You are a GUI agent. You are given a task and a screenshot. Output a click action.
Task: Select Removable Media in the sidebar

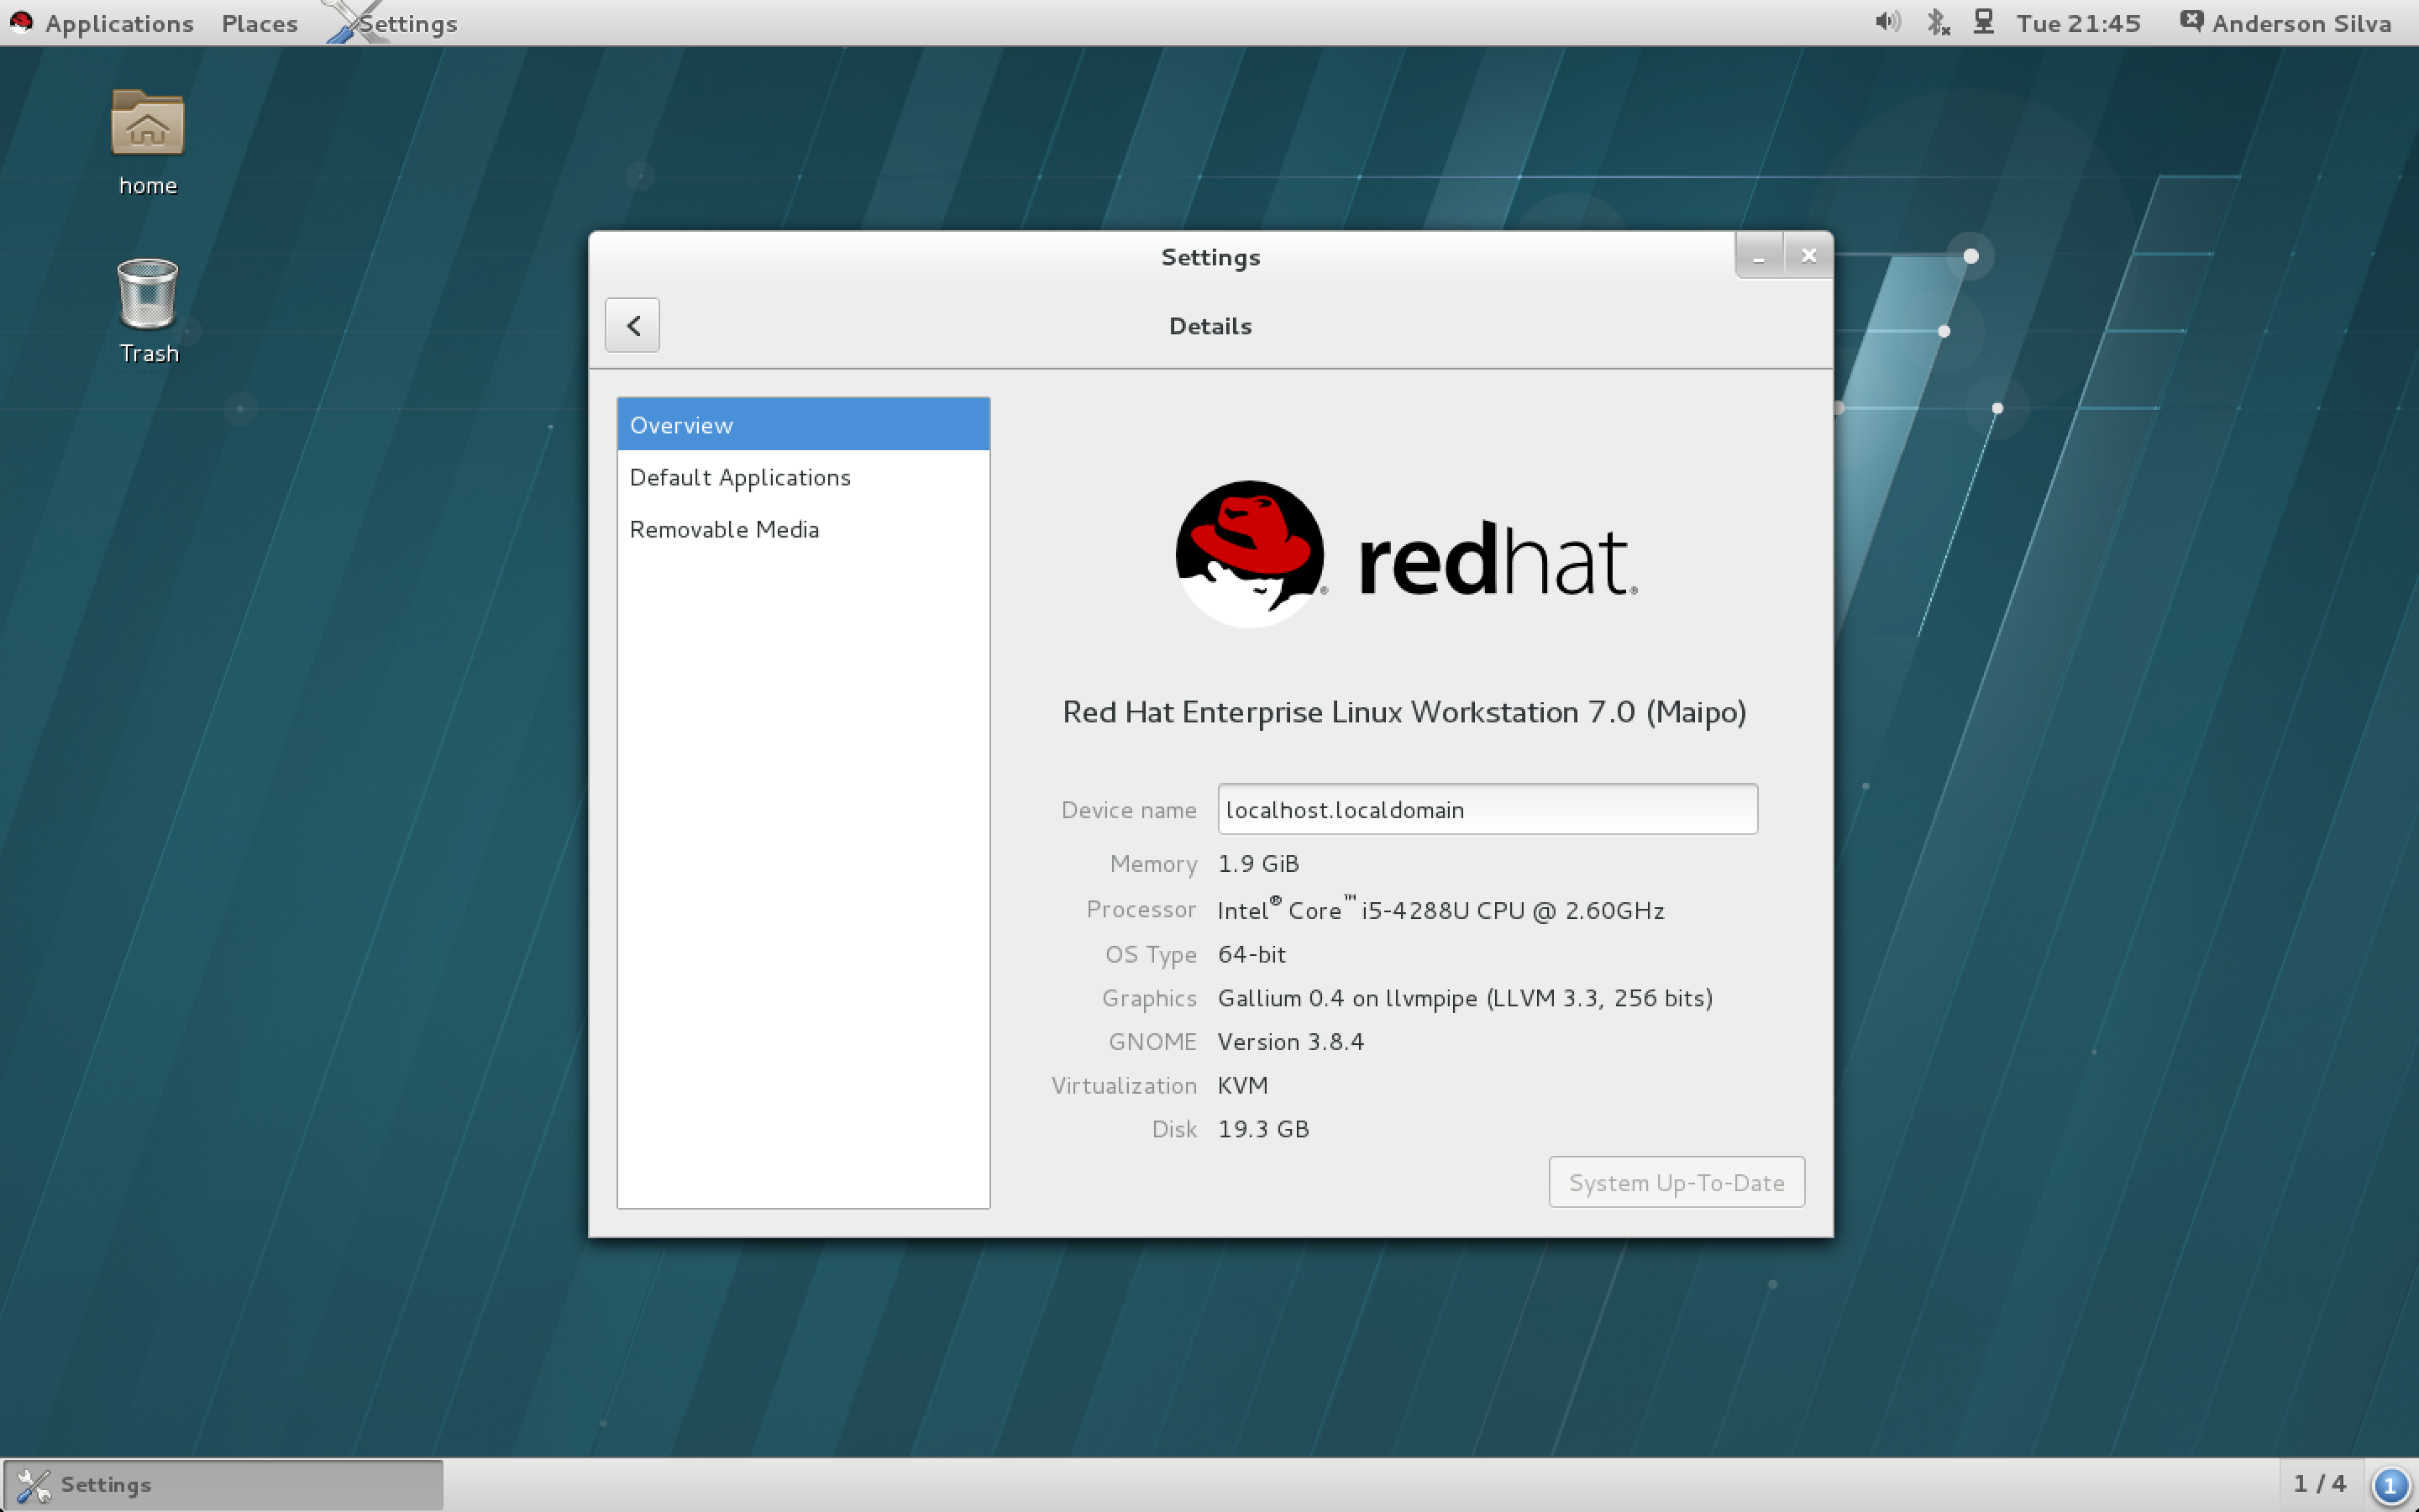click(x=724, y=529)
